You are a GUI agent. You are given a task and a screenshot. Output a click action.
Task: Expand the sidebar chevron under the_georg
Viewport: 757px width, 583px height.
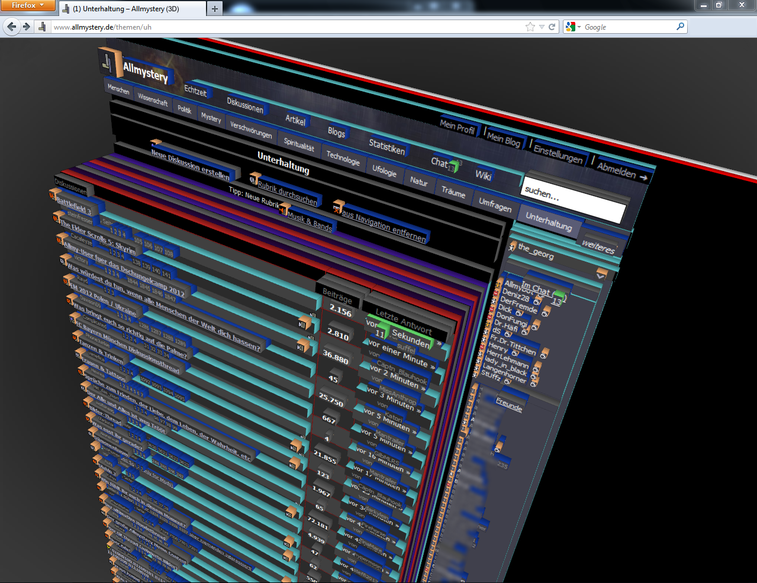coord(601,275)
